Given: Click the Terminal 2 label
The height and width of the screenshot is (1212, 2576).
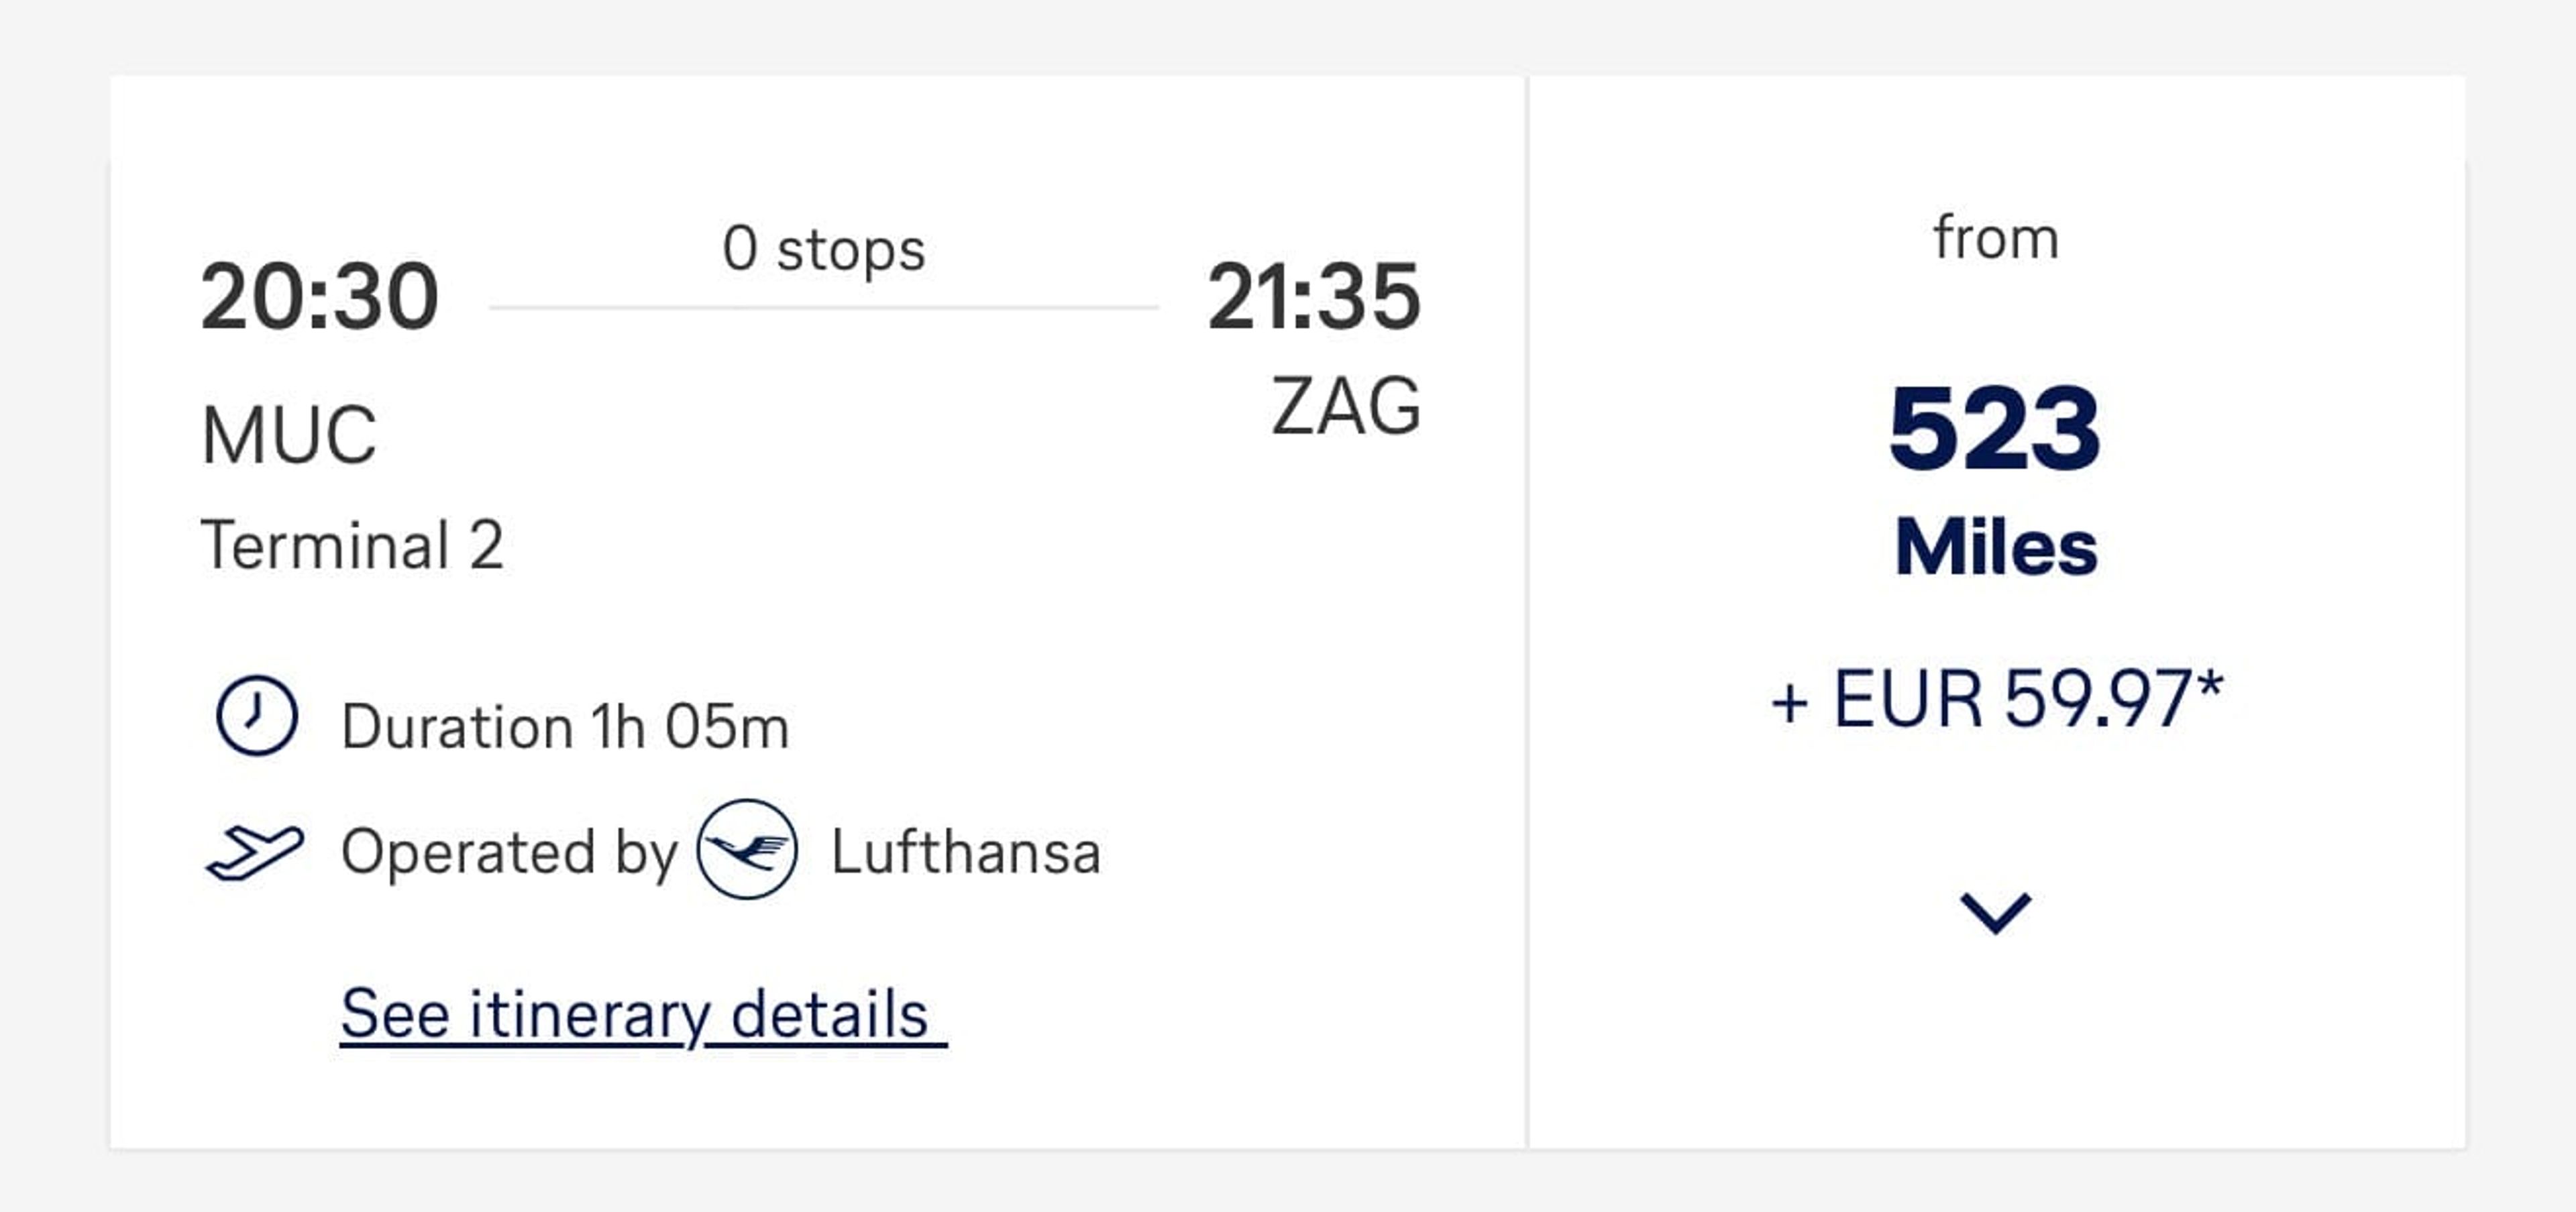Looking at the screenshot, I should coord(352,546).
